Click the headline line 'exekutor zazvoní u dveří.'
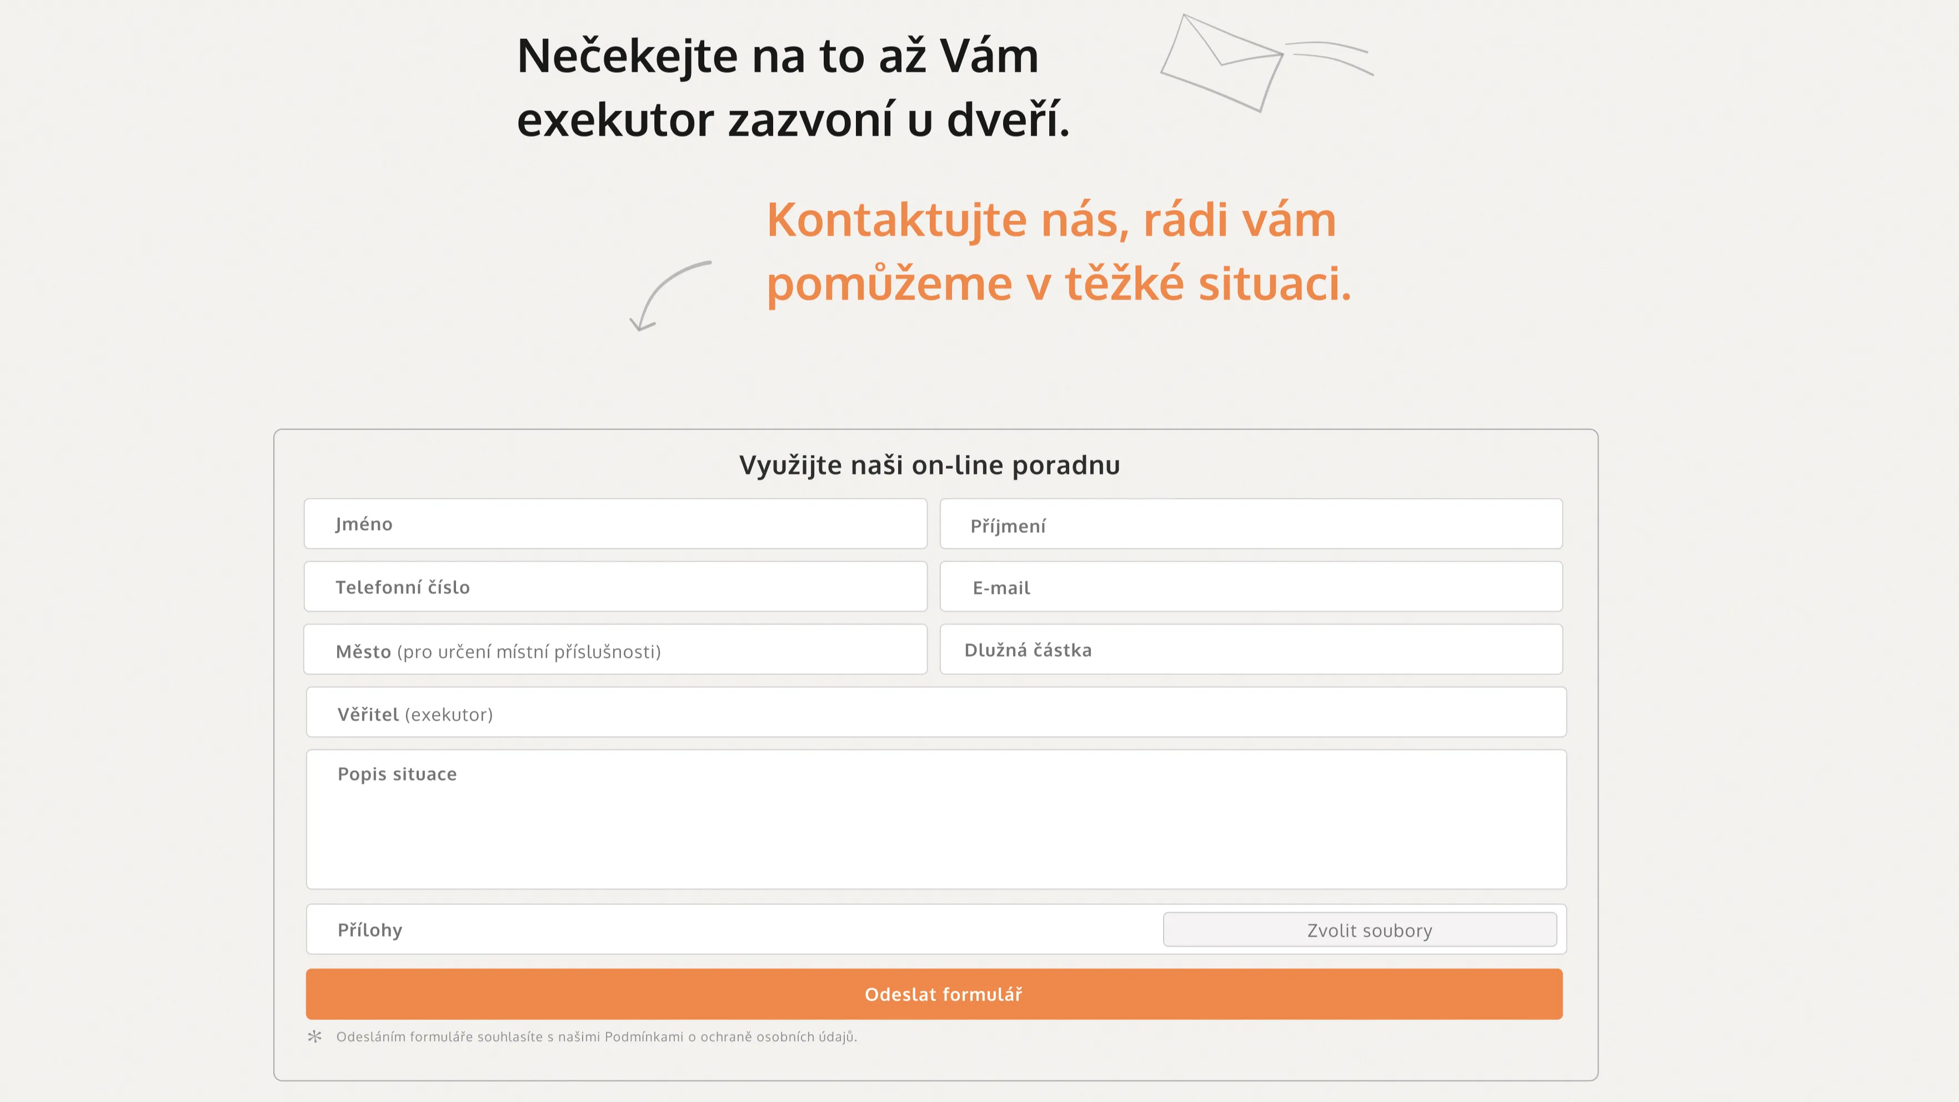This screenshot has width=1959, height=1102. pyautogui.click(x=793, y=119)
